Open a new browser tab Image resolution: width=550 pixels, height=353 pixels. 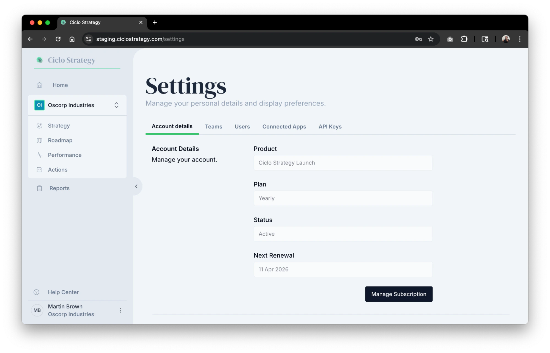(x=155, y=23)
